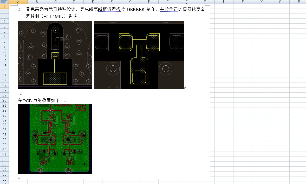This screenshot has width=306, height=184.
Task: Select row 5 header
Action: click(4, 26)
